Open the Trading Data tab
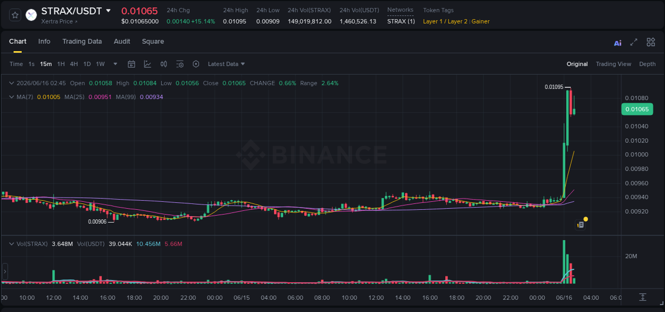The image size is (665, 312). pyautogui.click(x=82, y=42)
